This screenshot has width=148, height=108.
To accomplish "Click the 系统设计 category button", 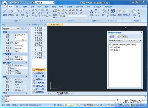I will coord(39,73).
